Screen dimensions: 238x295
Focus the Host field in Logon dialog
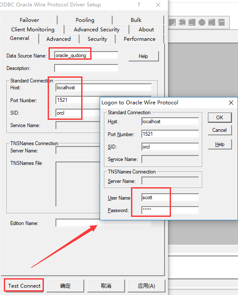coord(170,122)
